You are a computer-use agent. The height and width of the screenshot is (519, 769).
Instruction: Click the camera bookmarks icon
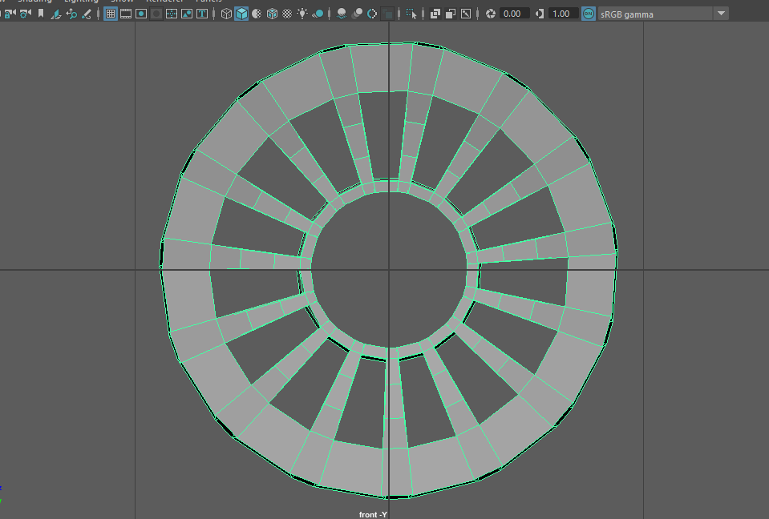40,14
